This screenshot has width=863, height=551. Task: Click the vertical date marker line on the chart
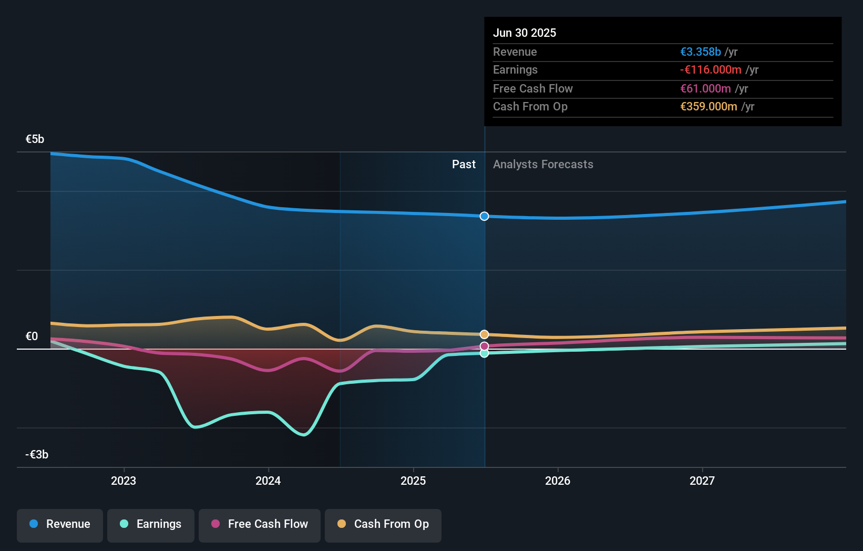[484, 289]
